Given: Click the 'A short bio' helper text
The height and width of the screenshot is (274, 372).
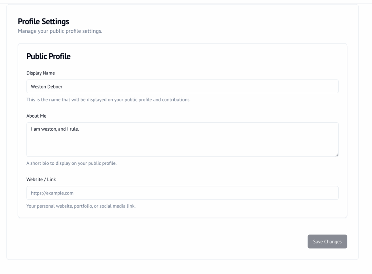Looking at the screenshot, I should pyautogui.click(x=71, y=163).
